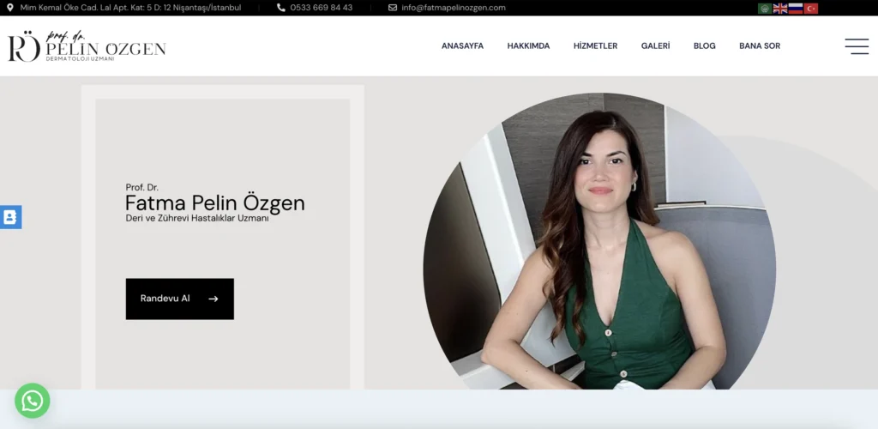Click the blue contact card side icon
The height and width of the screenshot is (429, 878).
10,217
